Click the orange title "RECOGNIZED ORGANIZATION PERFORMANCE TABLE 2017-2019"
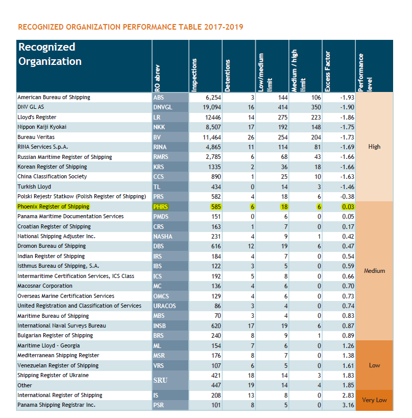This screenshot has height=418, width=412. (x=131, y=27)
